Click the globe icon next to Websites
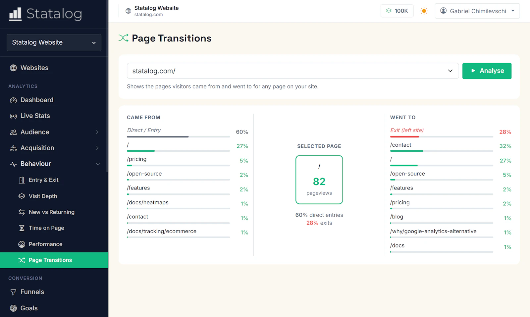This screenshot has width=530, height=317. [13, 68]
